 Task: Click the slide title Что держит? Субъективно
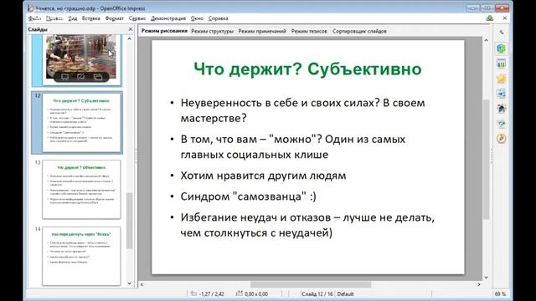[307, 69]
